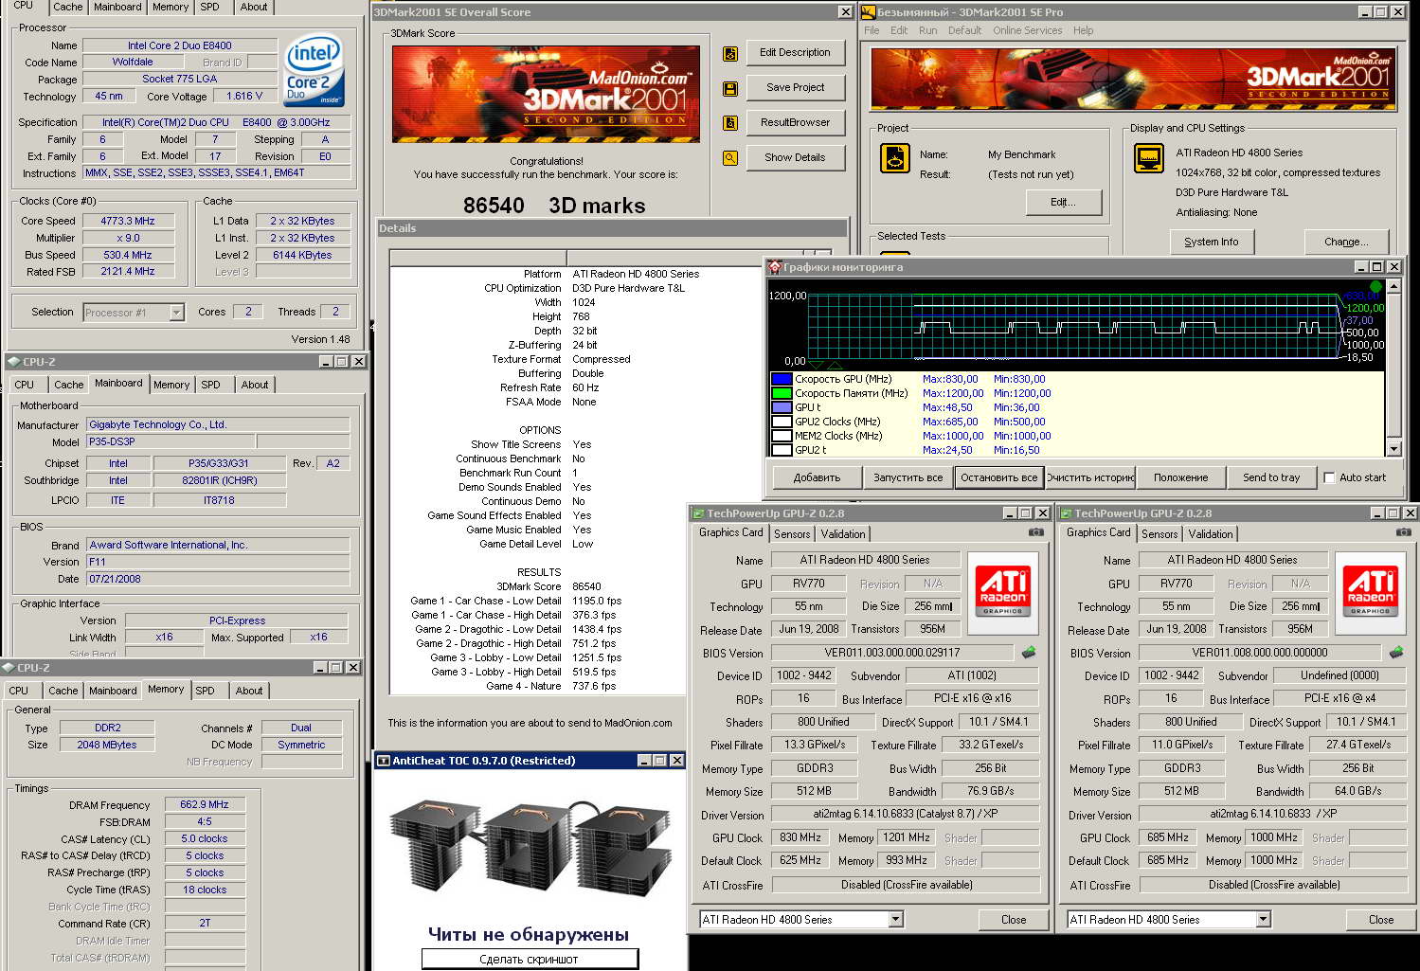Click the monitoring list scrollbar up arrow
This screenshot has width=1420, height=971.
(1393, 286)
